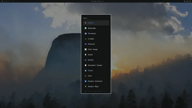This screenshot has width=192, height=108.
Task: Open volume control in top bar
Action: click(x=187, y=1)
